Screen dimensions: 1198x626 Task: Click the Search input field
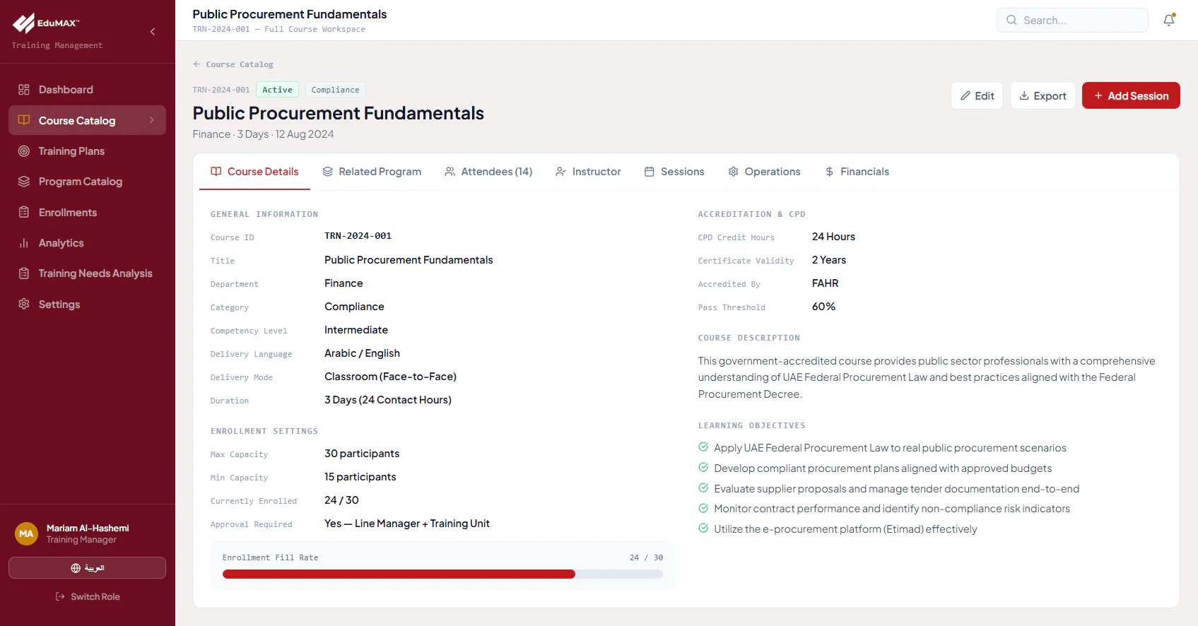tap(1072, 20)
